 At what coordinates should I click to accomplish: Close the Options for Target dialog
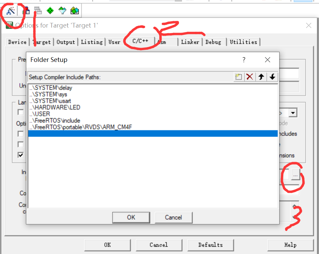click(x=309, y=25)
